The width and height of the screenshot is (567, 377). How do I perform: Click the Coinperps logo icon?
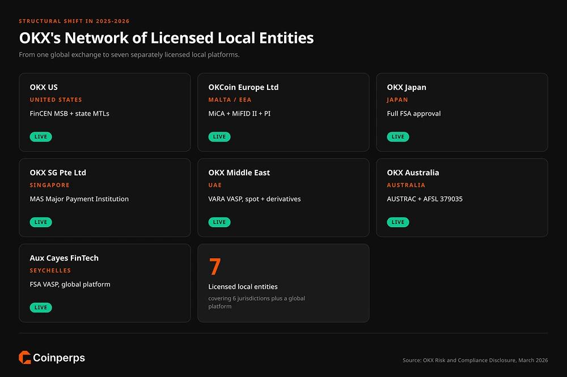[25, 358]
